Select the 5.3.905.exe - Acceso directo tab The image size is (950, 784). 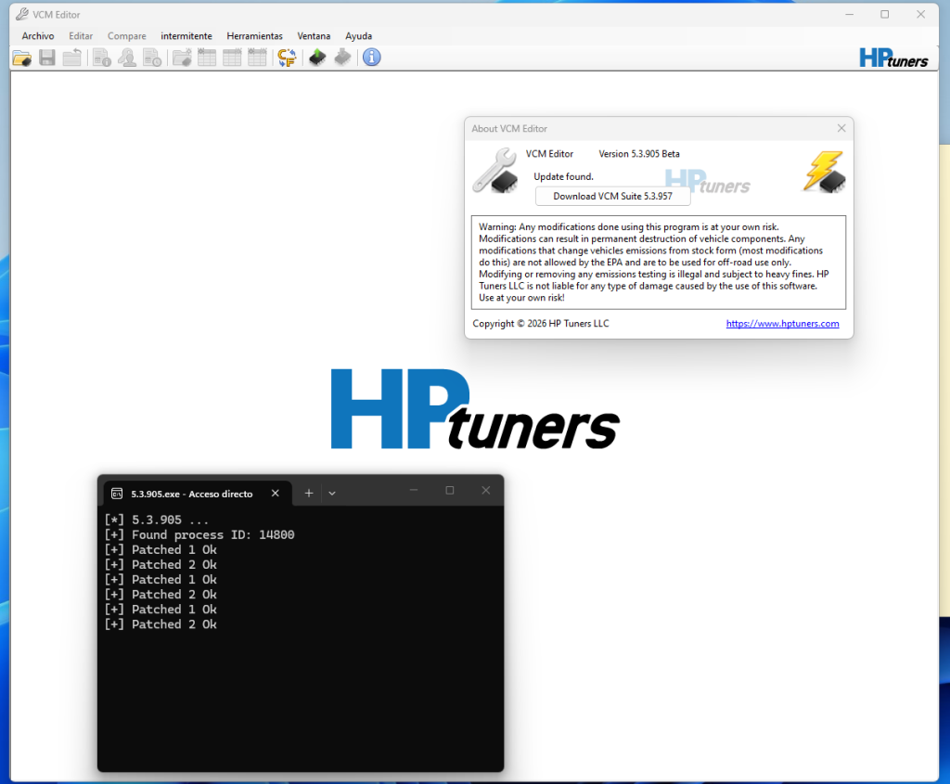click(198, 494)
